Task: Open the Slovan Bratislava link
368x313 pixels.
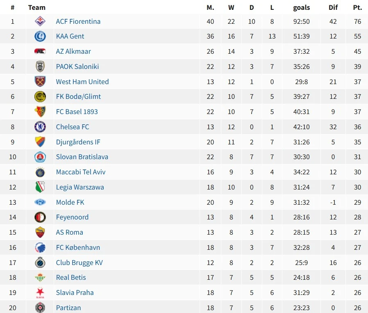Action: pos(82,157)
